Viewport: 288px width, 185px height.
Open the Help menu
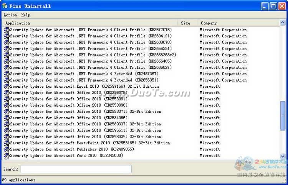point(25,15)
